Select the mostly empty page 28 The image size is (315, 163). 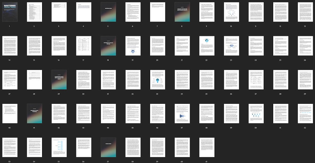pos(34,80)
